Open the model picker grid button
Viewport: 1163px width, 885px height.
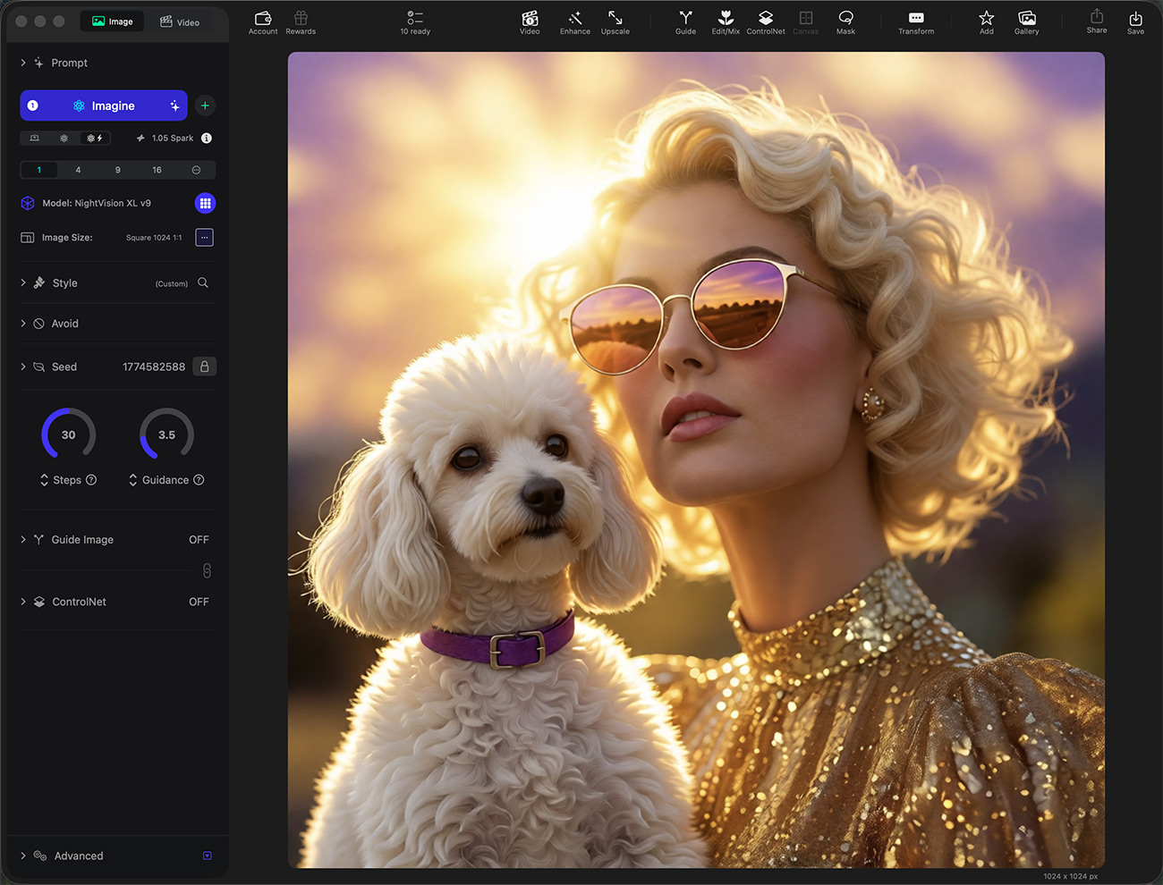(x=205, y=203)
